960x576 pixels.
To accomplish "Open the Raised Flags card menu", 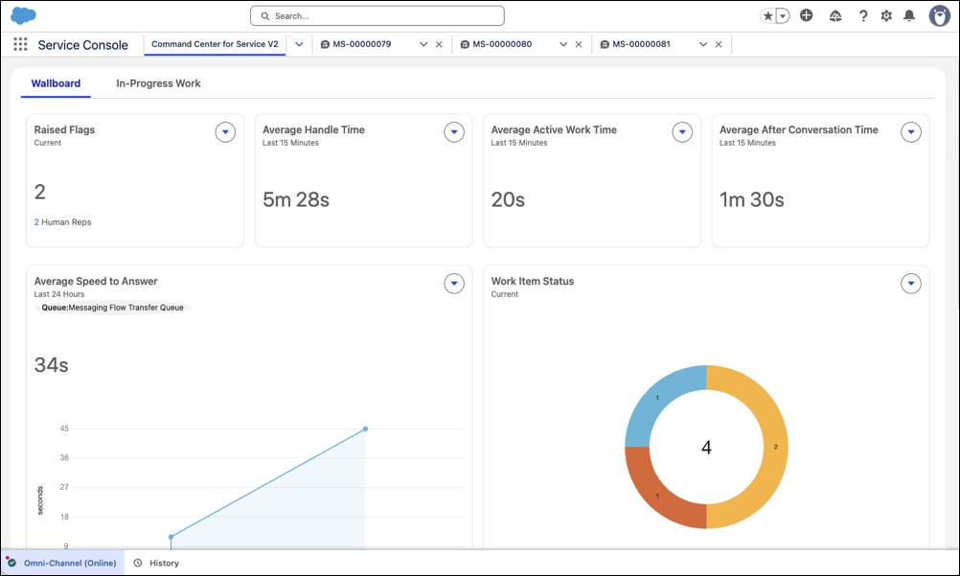I will click(225, 131).
